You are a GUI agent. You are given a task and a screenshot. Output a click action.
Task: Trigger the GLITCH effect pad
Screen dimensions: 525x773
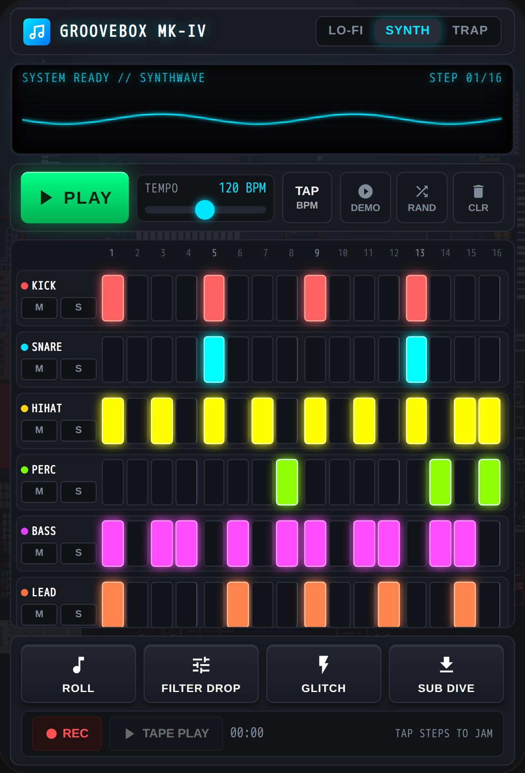pyautogui.click(x=324, y=674)
